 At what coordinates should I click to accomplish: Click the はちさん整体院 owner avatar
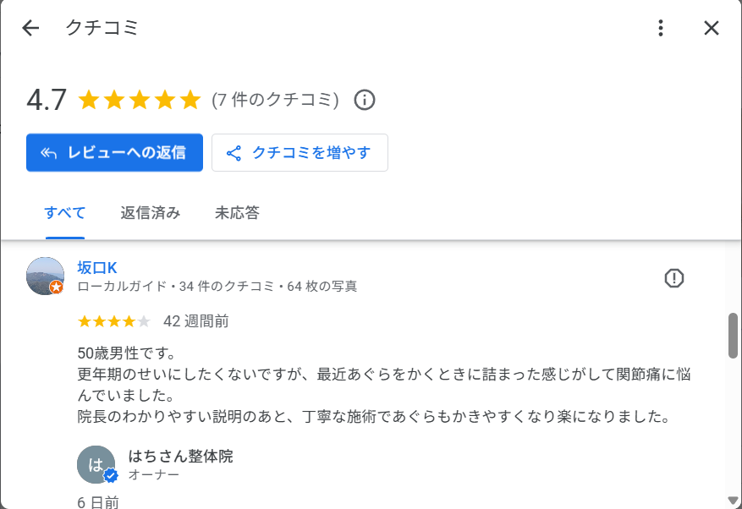pos(96,464)
